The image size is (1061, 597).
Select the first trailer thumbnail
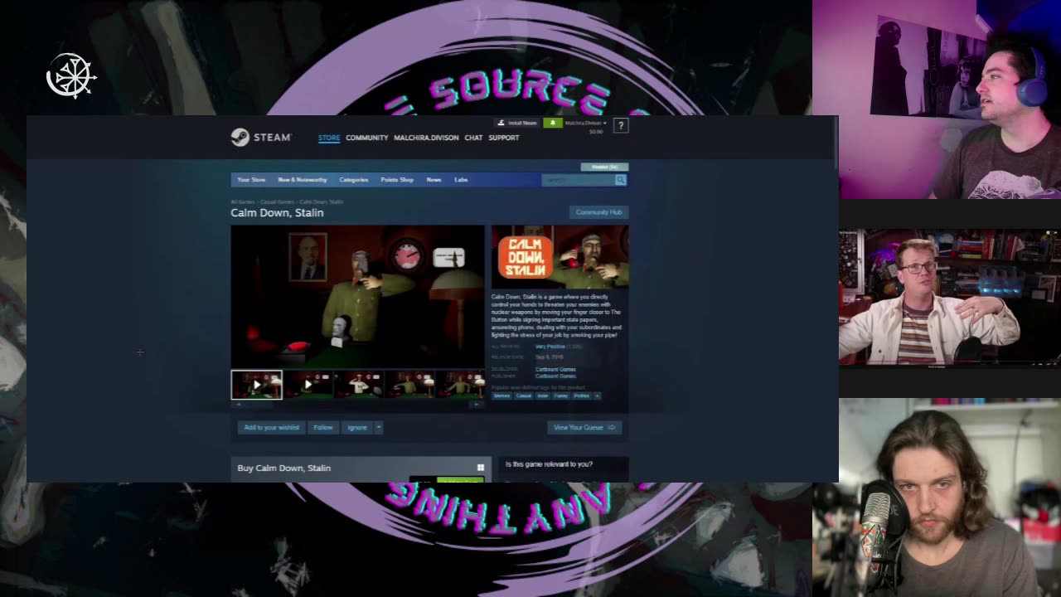pos(256,385)
